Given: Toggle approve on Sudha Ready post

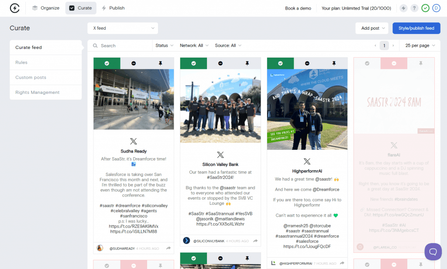Looking at the screenshot, I should click(x=107, y=63).
